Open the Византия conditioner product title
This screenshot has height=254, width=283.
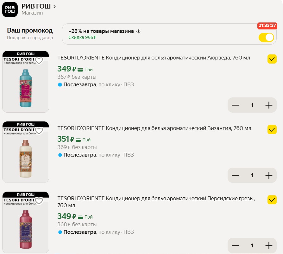click(x=154, y=128)
